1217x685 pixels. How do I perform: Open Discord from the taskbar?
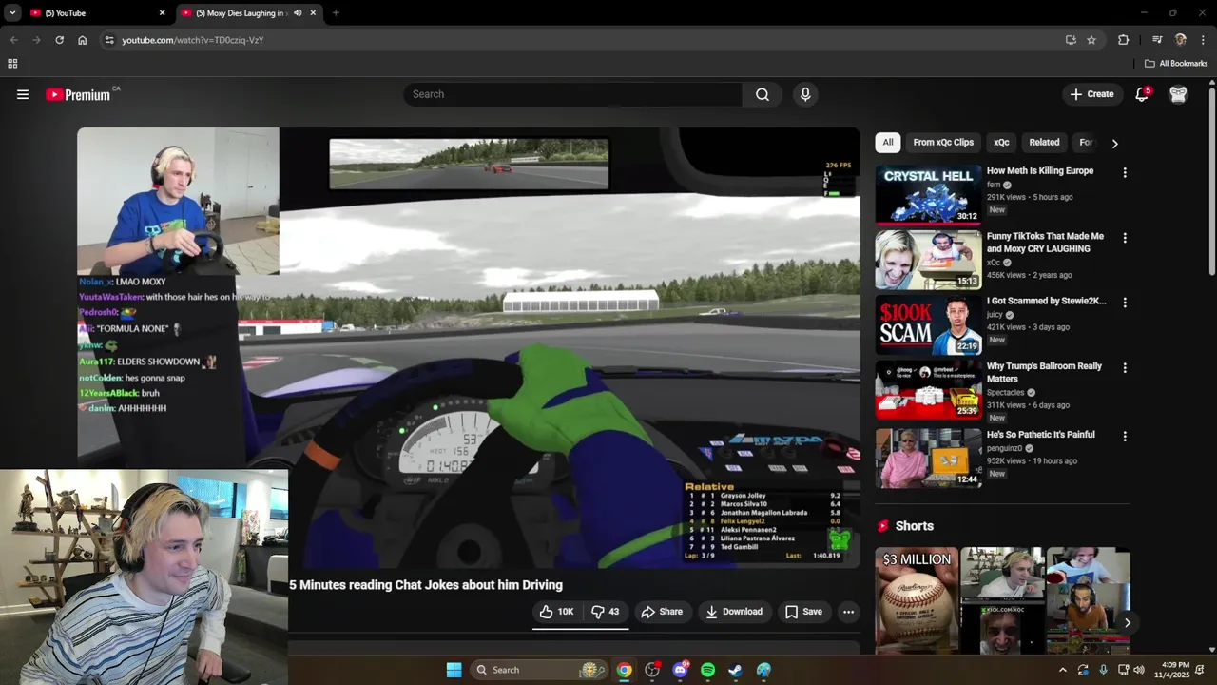tap(680, 670)
